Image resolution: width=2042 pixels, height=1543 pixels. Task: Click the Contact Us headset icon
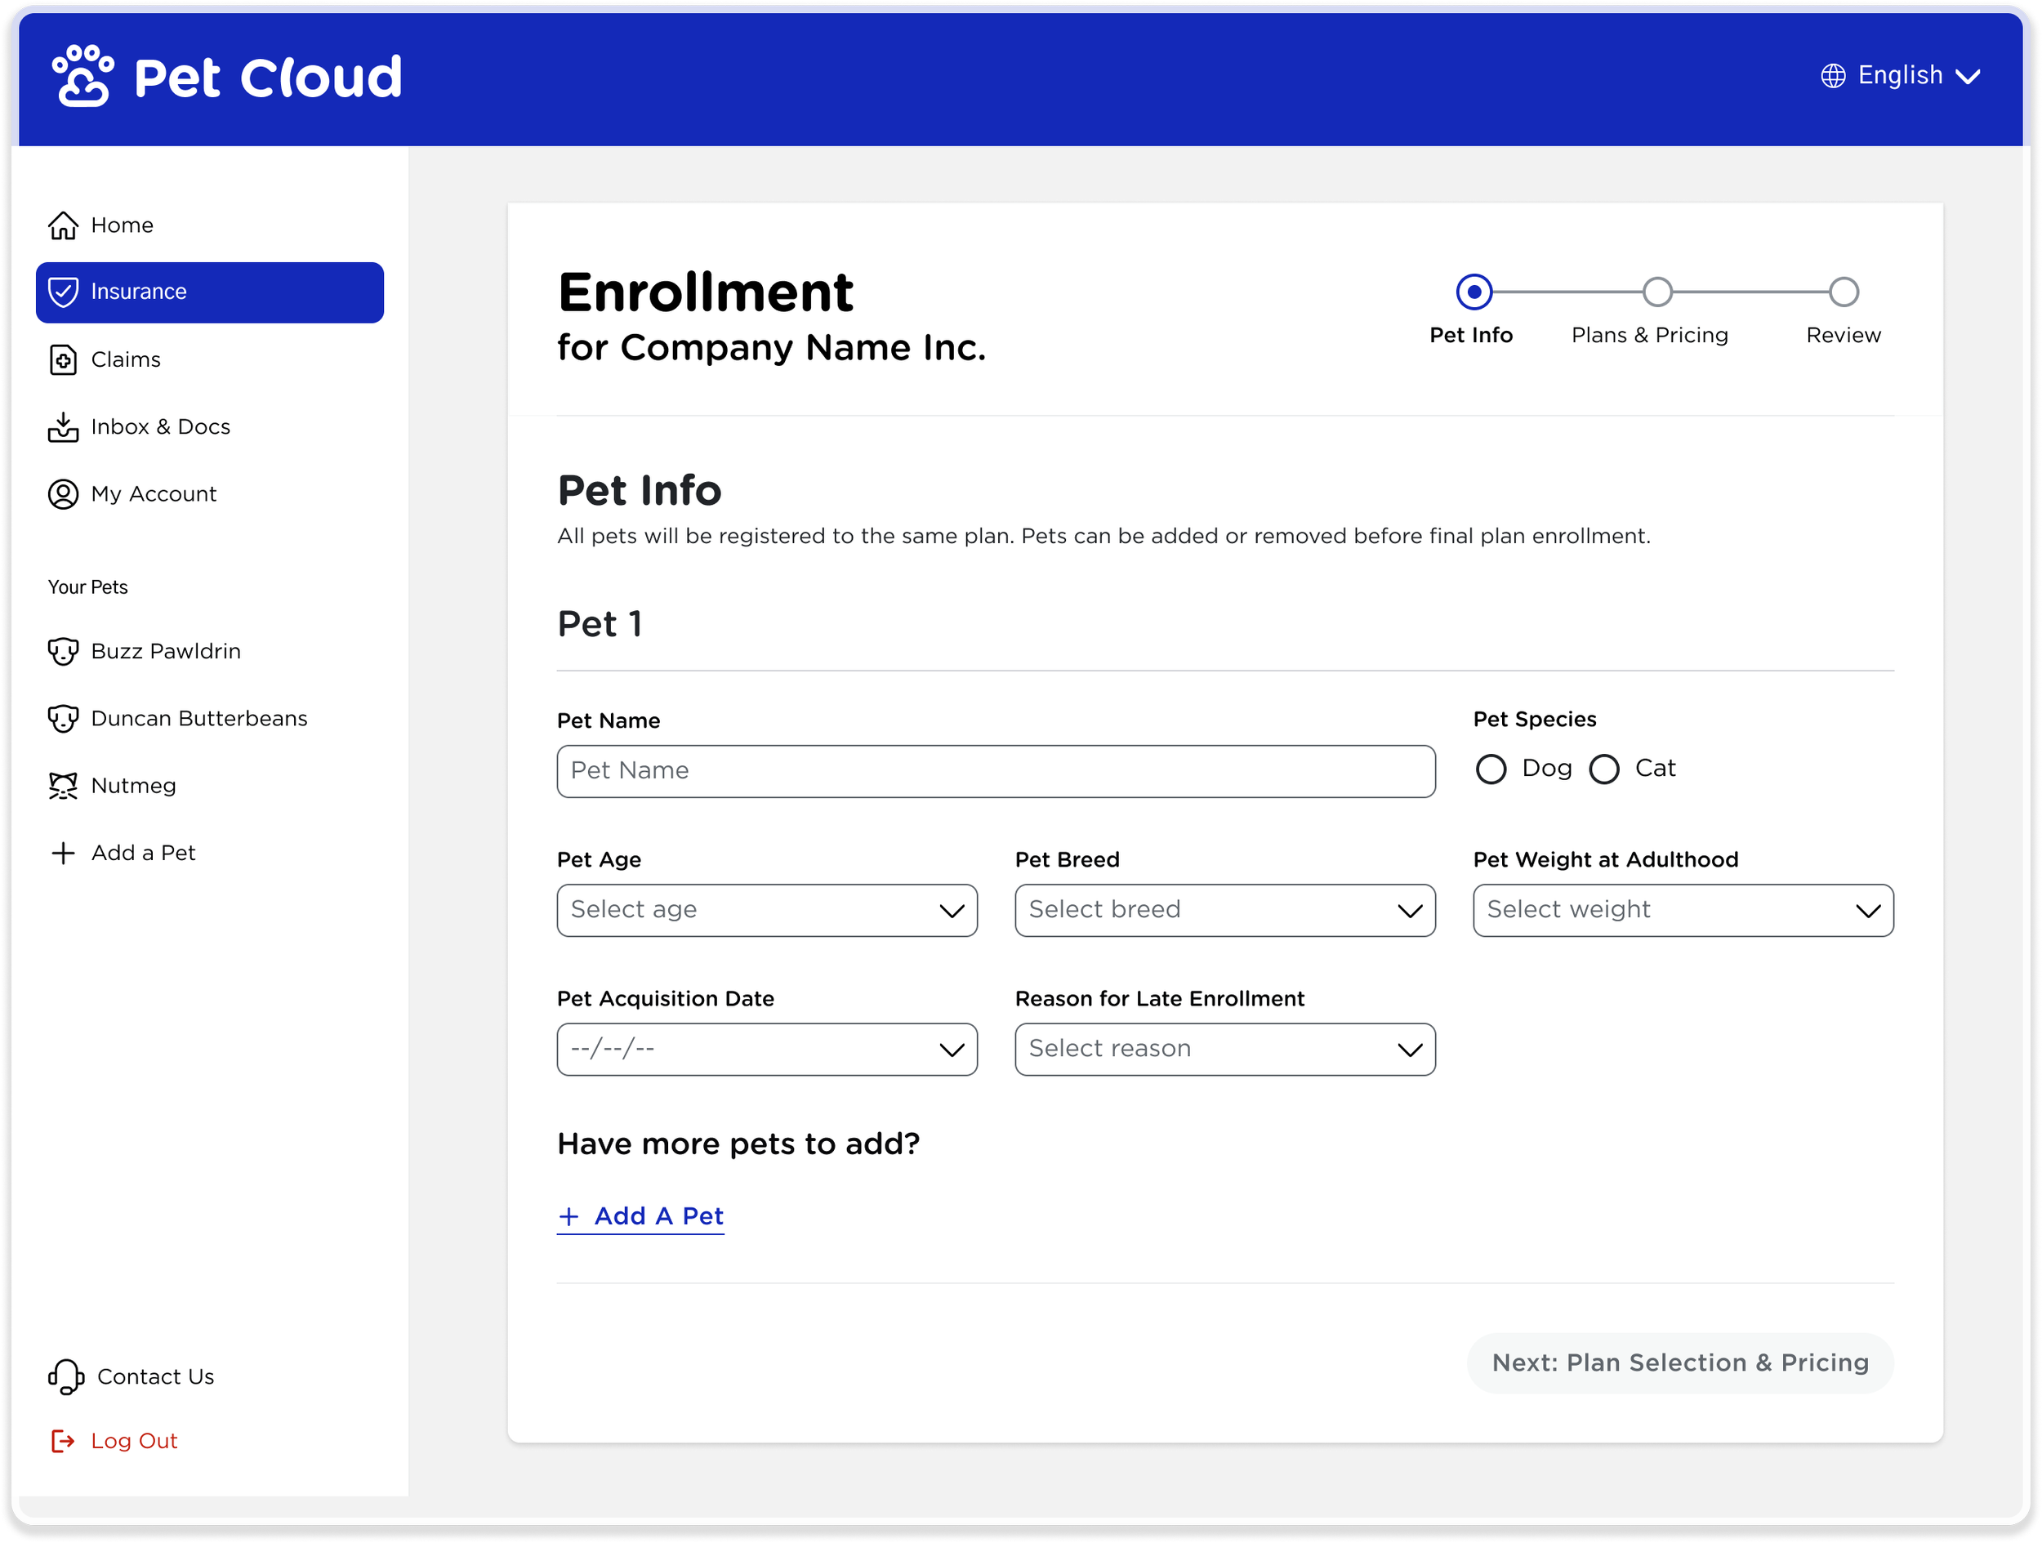click(65, 1377)
